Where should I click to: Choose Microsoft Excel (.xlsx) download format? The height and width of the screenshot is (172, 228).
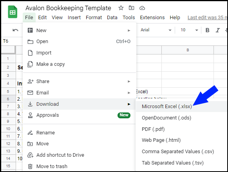click(181, 107)
